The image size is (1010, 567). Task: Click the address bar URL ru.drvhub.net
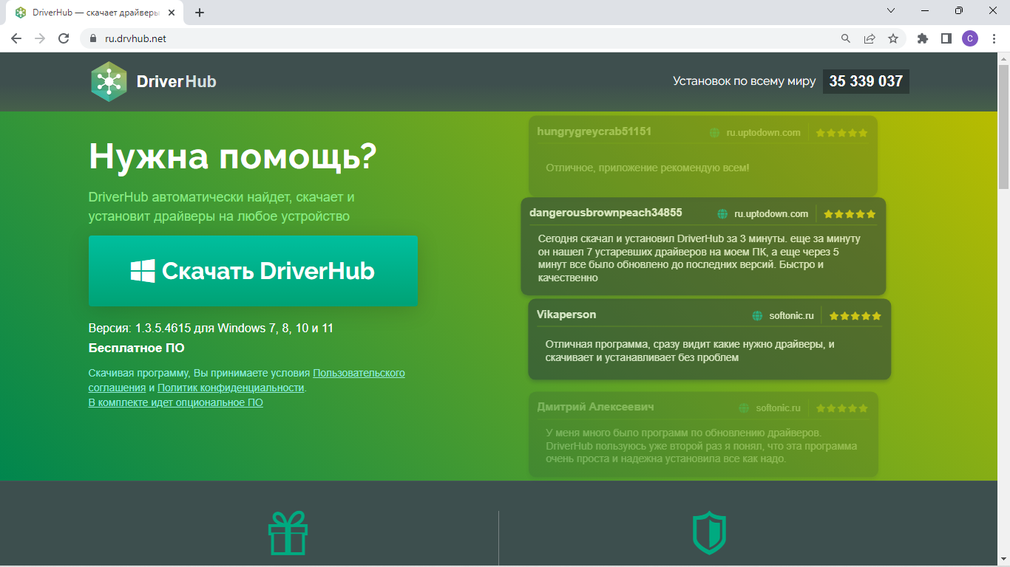pyautogui.click(x=136, y=38)
